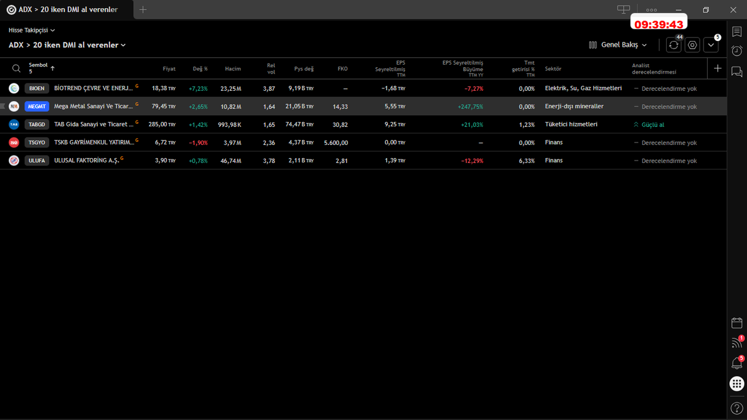Image resolution: width=747 pixels, height=420 pixels.
Task: Open the apps grid icon in sidebar
Action: click(736, 384)
